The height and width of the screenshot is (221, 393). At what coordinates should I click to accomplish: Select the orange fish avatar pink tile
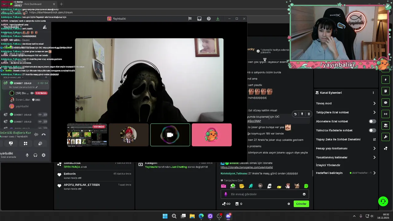tap(212, 135)
